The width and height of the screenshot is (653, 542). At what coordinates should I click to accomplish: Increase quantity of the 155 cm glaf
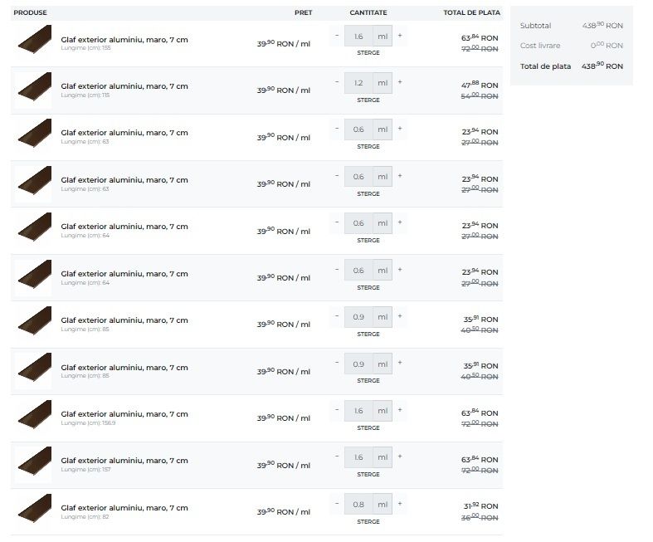coord(400,36)
